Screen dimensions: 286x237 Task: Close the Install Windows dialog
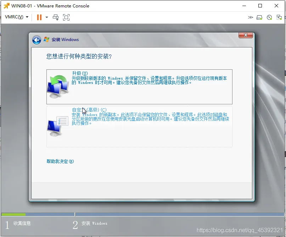point(246,35)
